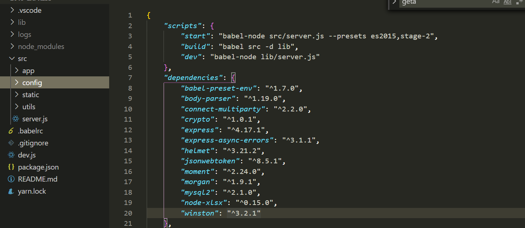Click the "dev" key in scripts
This screenshot has width=525, height=228.
click(191, 57)
